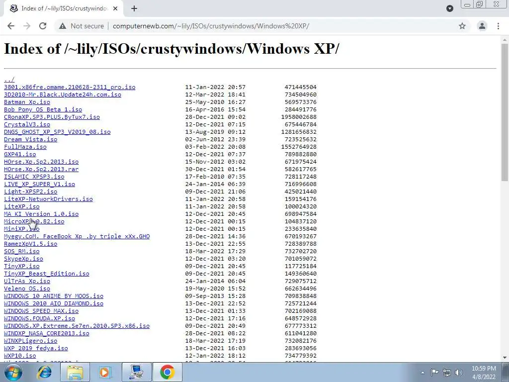
Task: Click the Chrome taskbar icon
Action: (167, 373)
